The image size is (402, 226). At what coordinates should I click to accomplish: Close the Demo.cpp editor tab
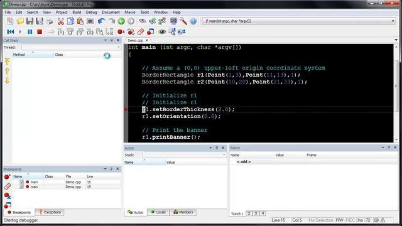pyautogui.click(x=147, y=40)
